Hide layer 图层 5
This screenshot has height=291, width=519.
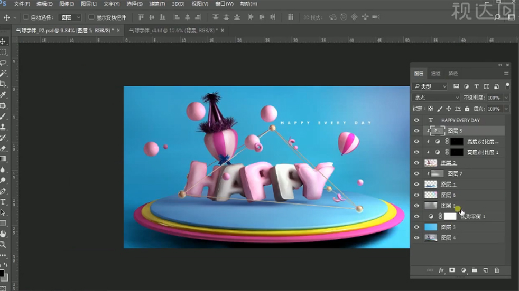tap(416, 131)
